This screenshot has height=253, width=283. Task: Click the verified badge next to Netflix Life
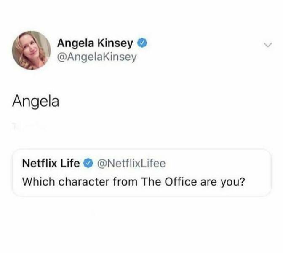click(88, 163)
